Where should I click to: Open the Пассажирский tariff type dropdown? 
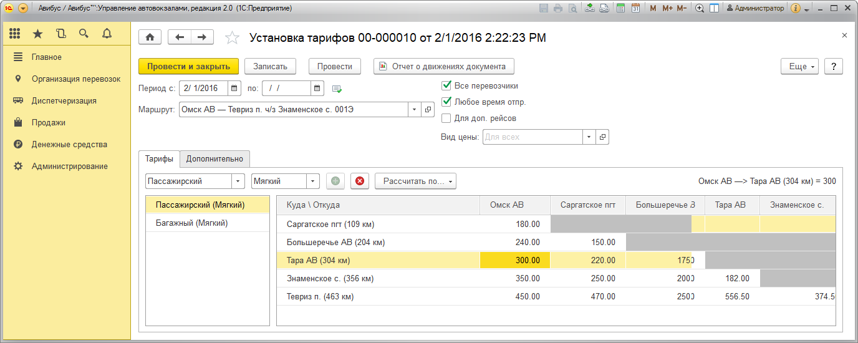[x=238, y=181]
